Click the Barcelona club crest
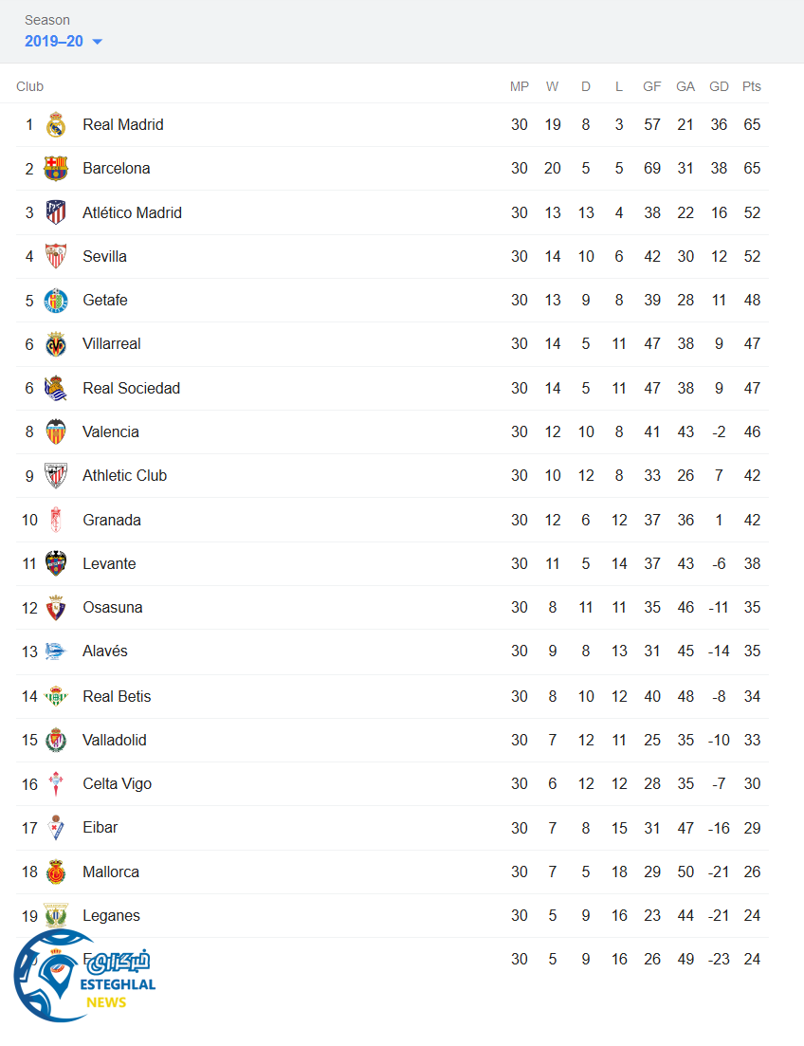Screen dimensions: 804x1046 (x=56, y=169)
